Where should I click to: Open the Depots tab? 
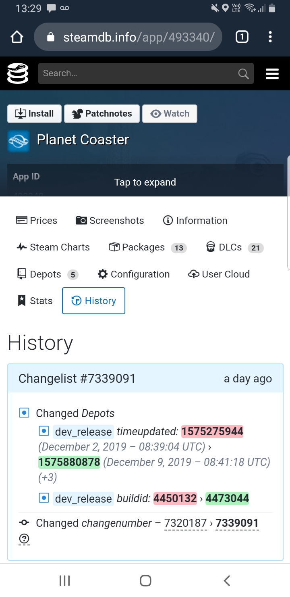[x=48, y=274]
